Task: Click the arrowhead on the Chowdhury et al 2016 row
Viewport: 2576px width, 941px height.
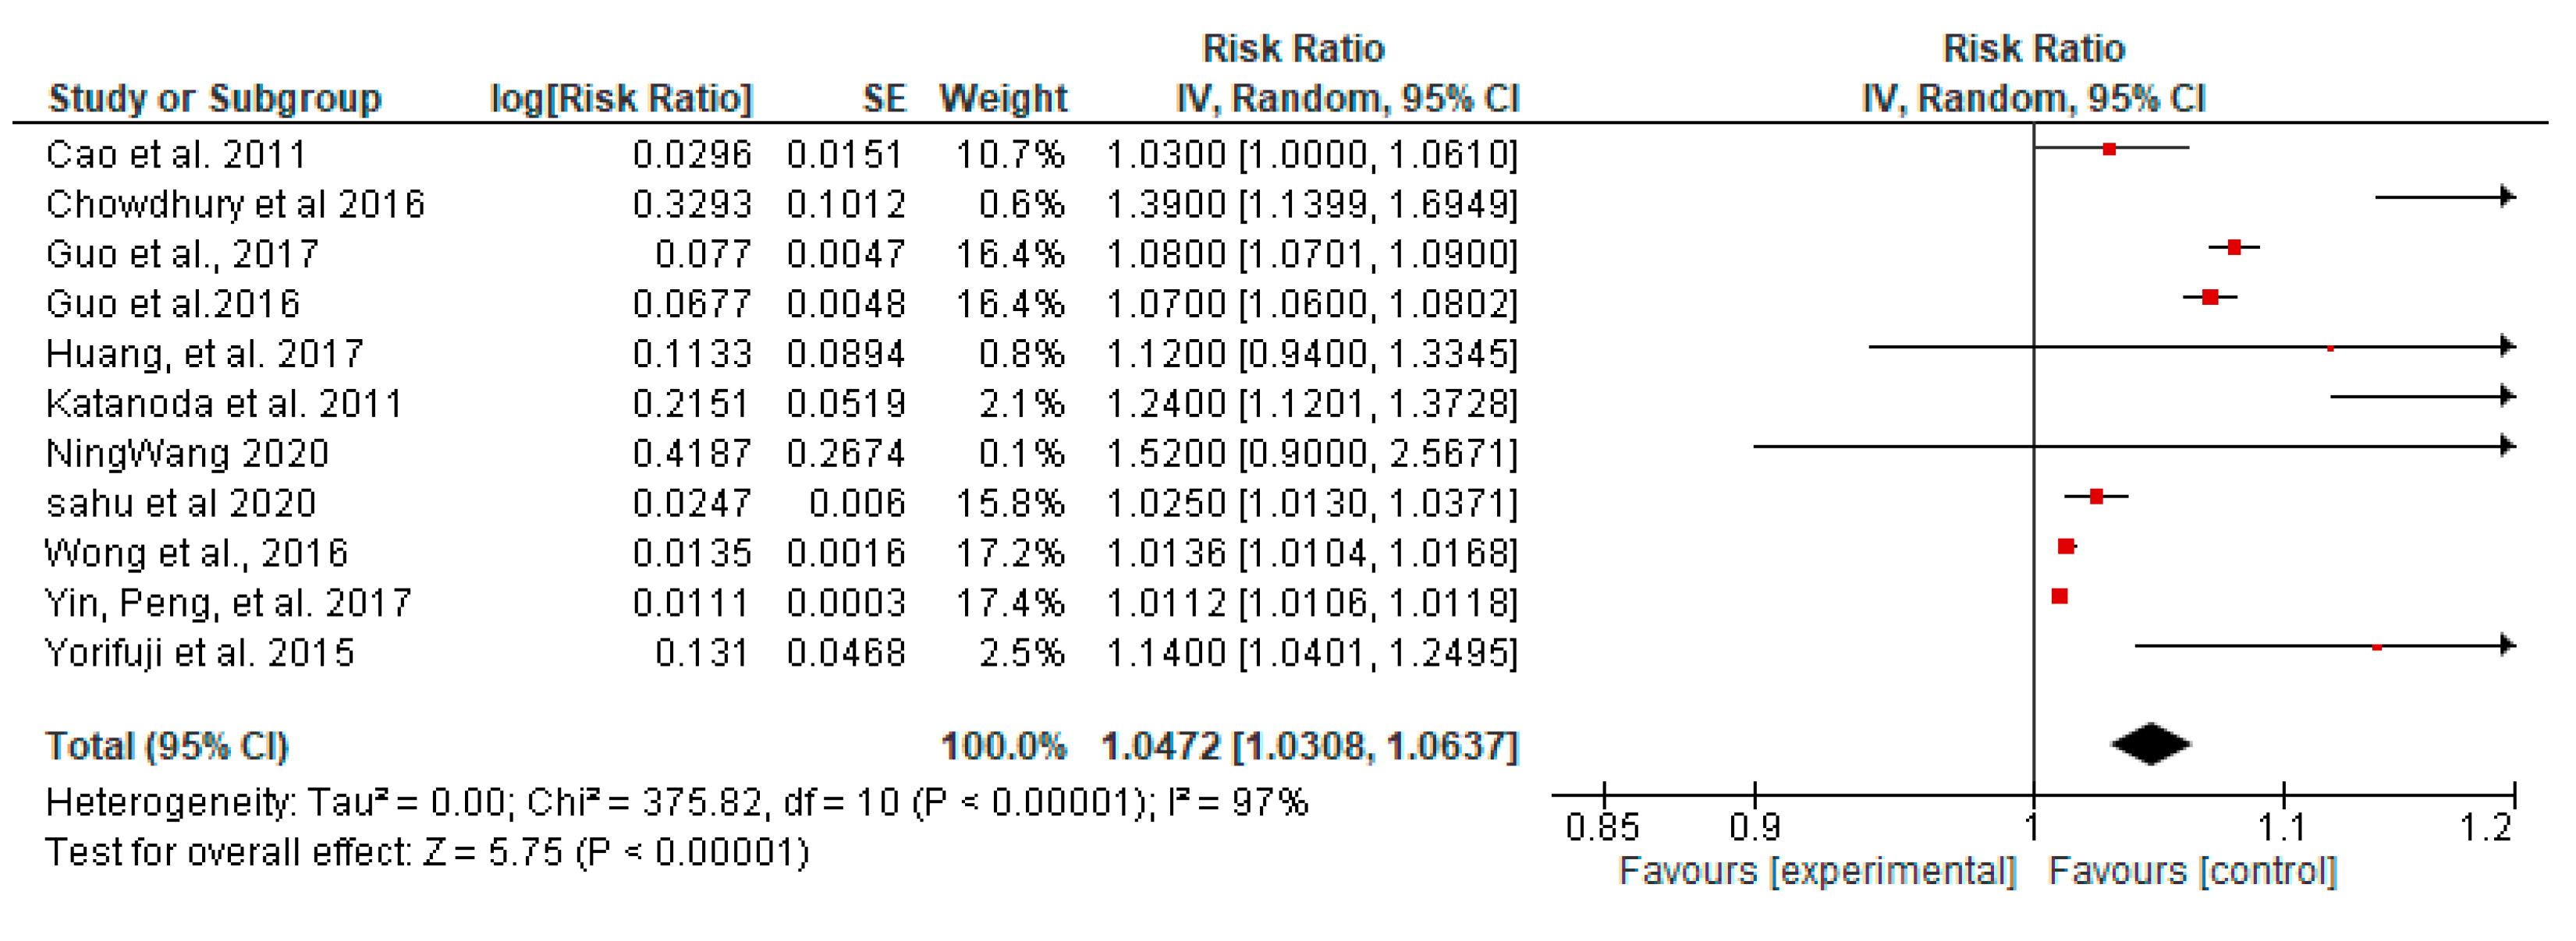Action: coord(2506,196)
